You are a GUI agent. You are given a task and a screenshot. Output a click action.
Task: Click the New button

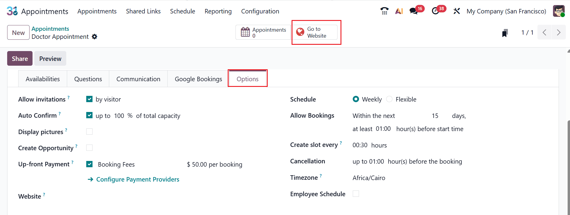pos(18,33)
